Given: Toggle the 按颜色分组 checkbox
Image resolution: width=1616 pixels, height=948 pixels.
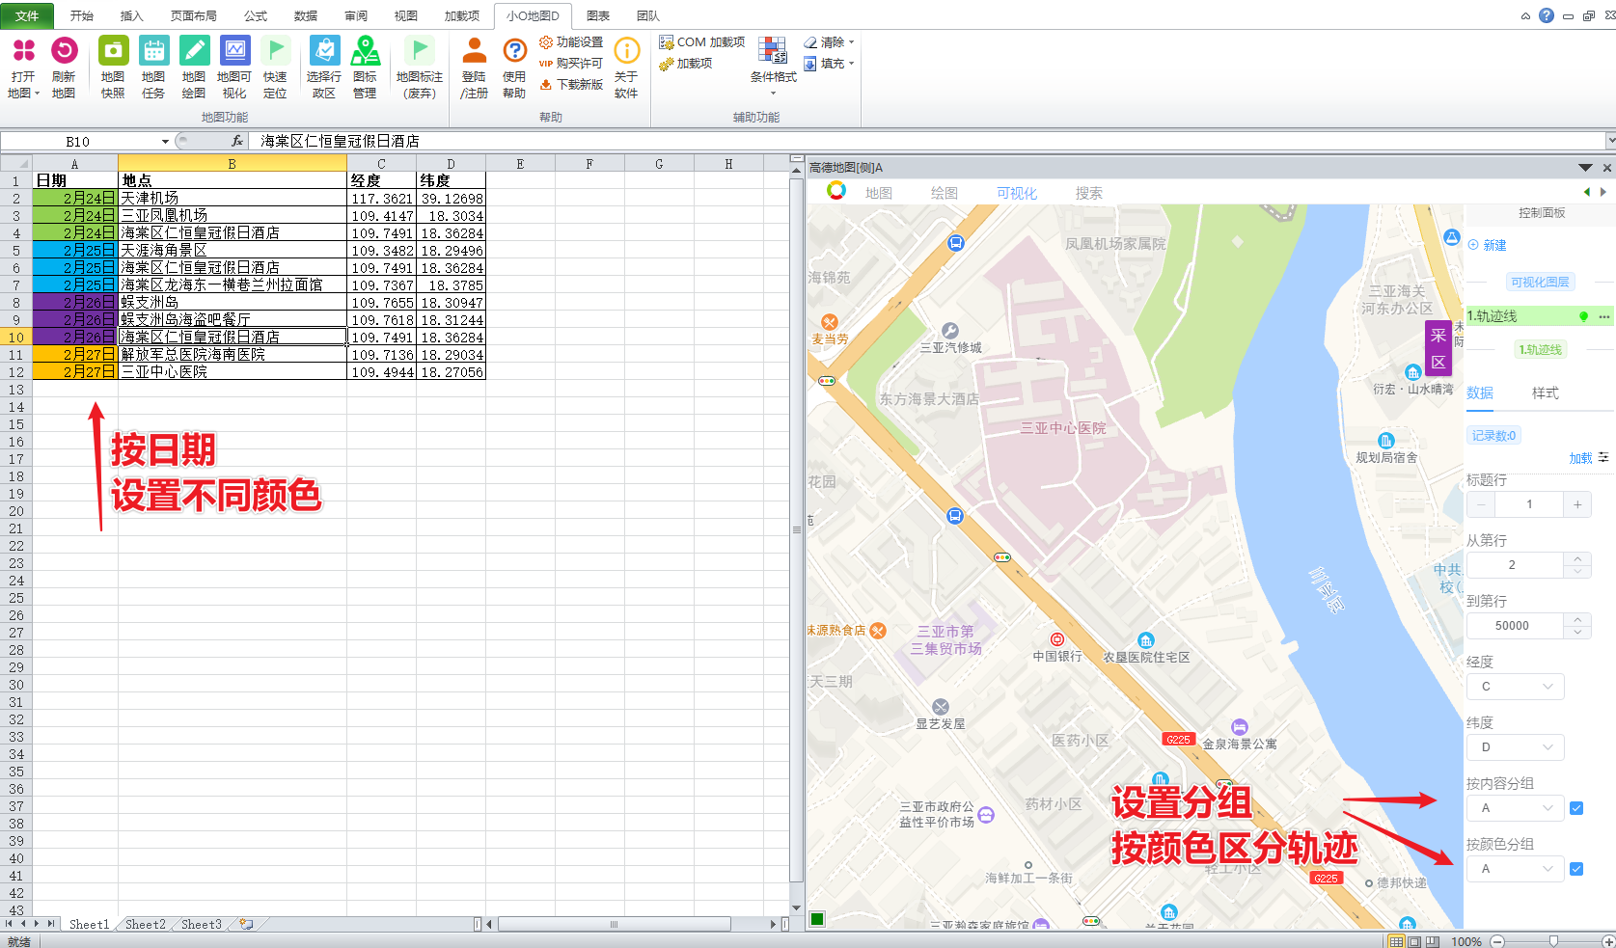Looking at the screenshot, I should click(1576, 869).
